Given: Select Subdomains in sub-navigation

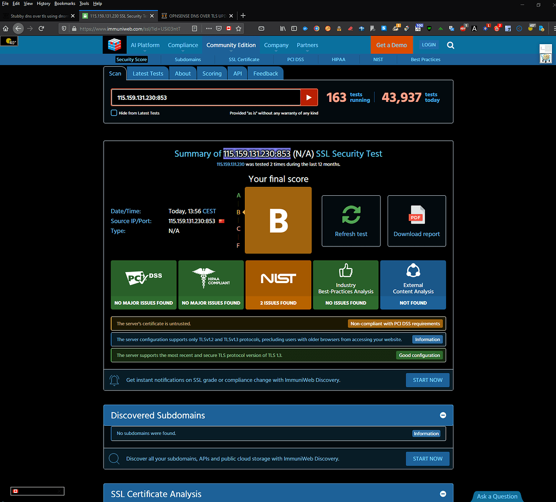Looking at the screenshot, I should point(188,59).
